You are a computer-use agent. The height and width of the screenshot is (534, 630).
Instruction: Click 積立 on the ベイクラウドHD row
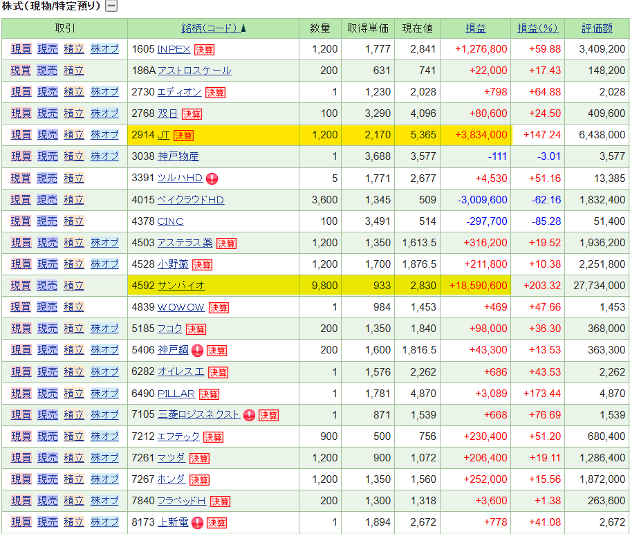point(73,200)
